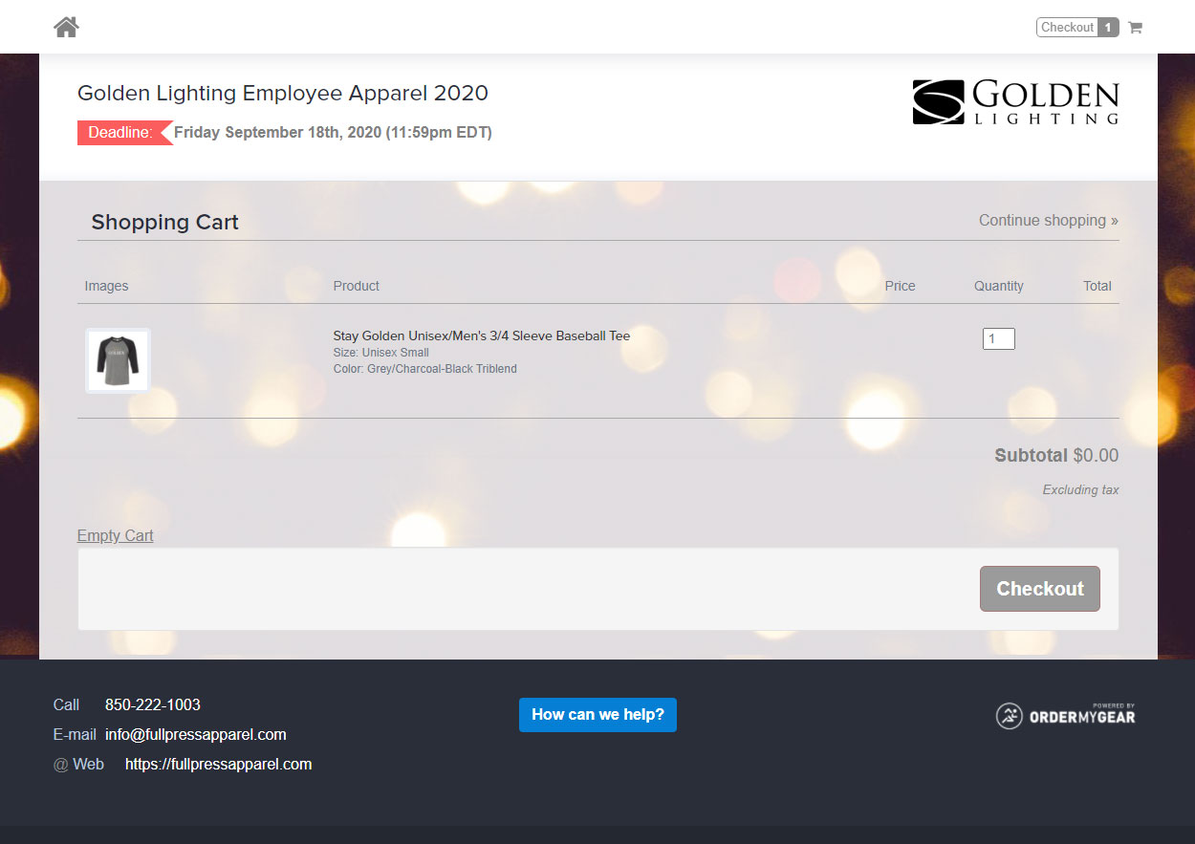Click the shopping cart icon

pyautogui.click(x=1135, y=28)
